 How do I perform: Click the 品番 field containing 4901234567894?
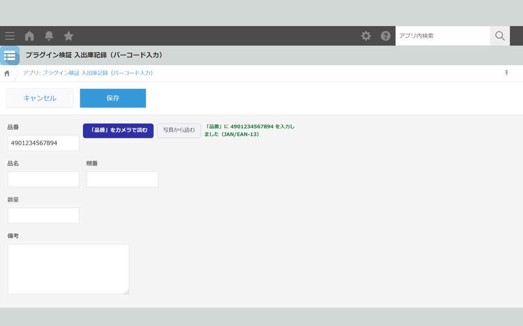(43, 143)
